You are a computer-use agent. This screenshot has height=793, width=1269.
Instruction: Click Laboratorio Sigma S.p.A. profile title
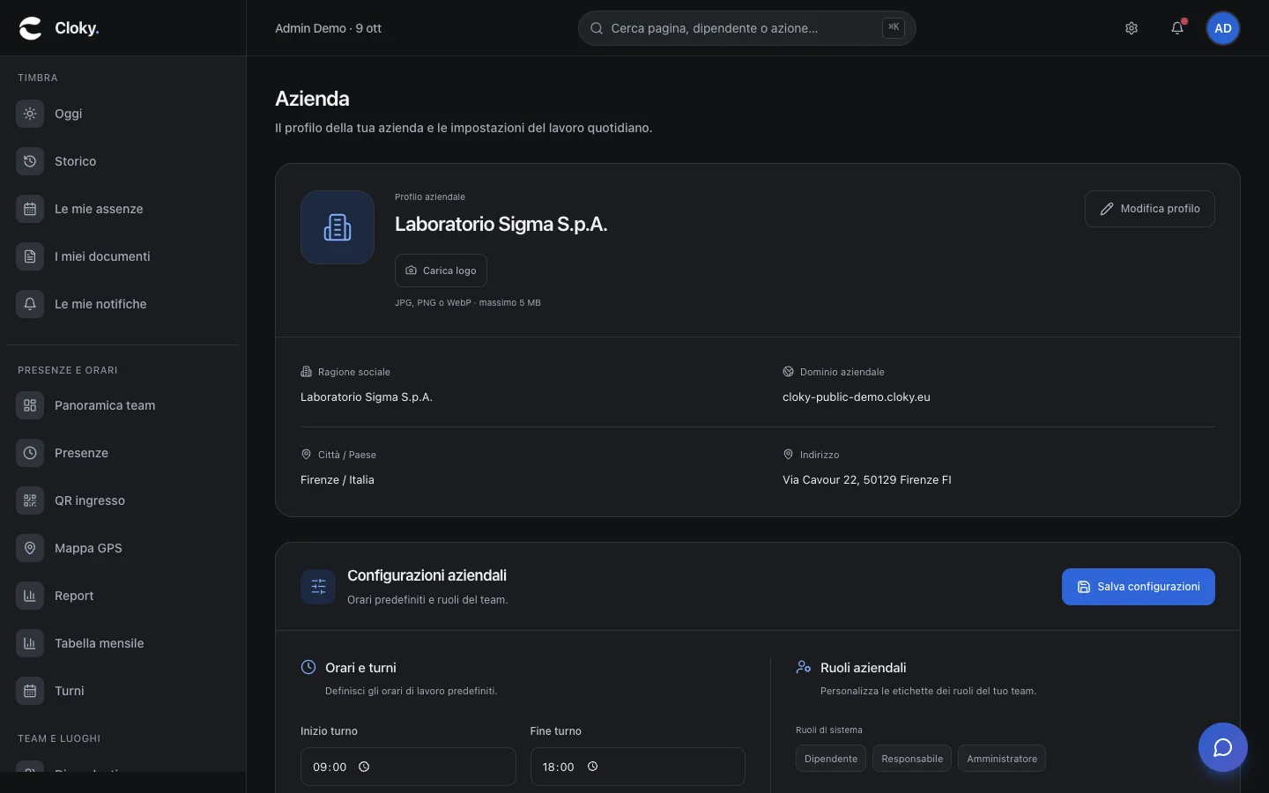tap(501, 224)
